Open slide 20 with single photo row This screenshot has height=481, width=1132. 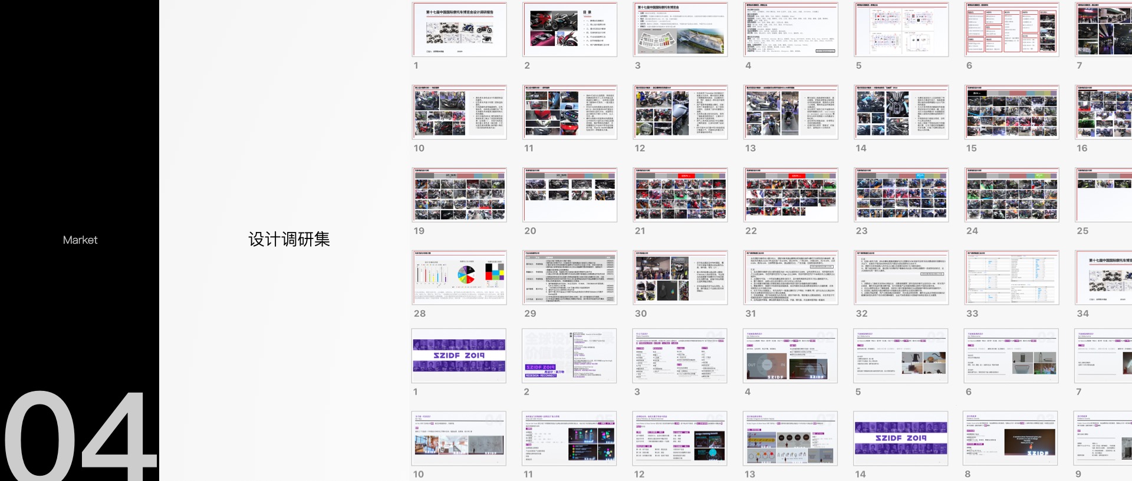tap(570, 195)
